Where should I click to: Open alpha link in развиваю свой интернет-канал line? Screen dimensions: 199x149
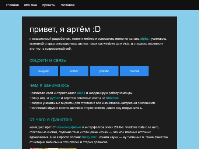[x=81, y=93]
